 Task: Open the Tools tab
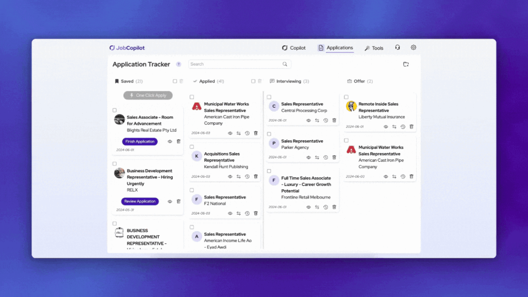374,48
